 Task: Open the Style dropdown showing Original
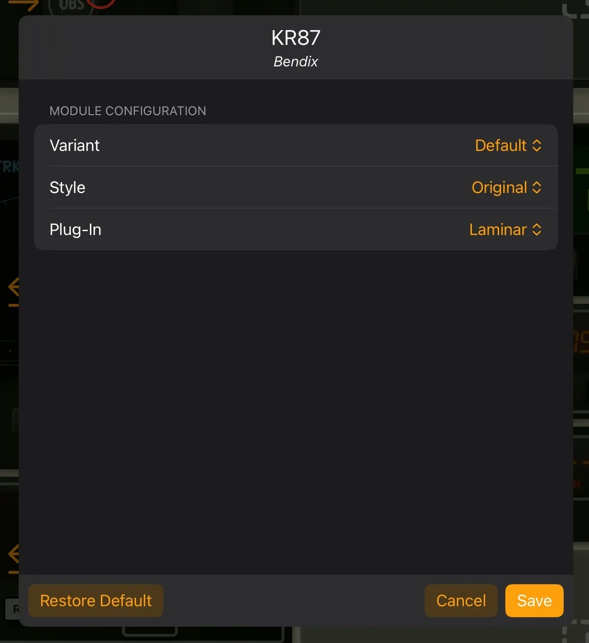506,187
